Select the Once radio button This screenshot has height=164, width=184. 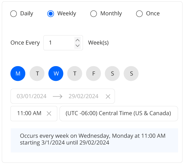point(139,14)
